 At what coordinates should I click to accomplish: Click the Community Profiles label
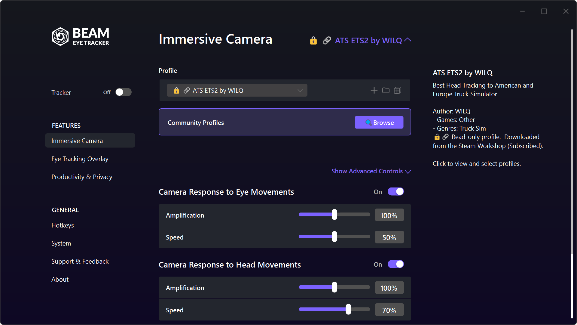point(196,123)
